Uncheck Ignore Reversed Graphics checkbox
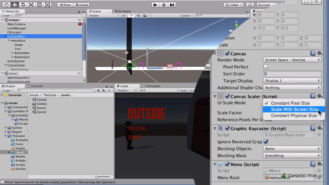This screenshot has width=329, height=185. coord(266,142)
